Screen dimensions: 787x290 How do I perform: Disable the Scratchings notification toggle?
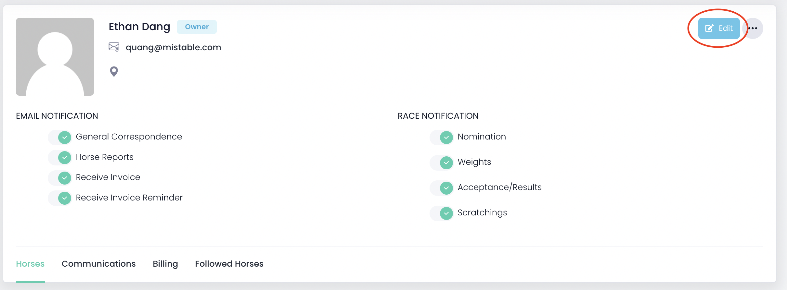(442, 213)
